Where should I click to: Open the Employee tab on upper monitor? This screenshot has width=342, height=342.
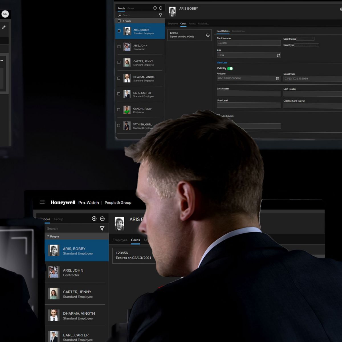tap(173, 24)
